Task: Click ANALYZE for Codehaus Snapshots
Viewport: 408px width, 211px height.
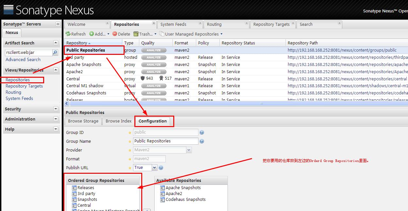Action: 154,93
